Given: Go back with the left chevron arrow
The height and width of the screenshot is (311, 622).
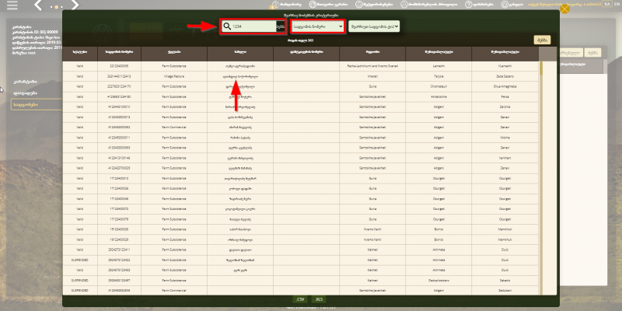Looking at the screenshot, I should 38,5.
